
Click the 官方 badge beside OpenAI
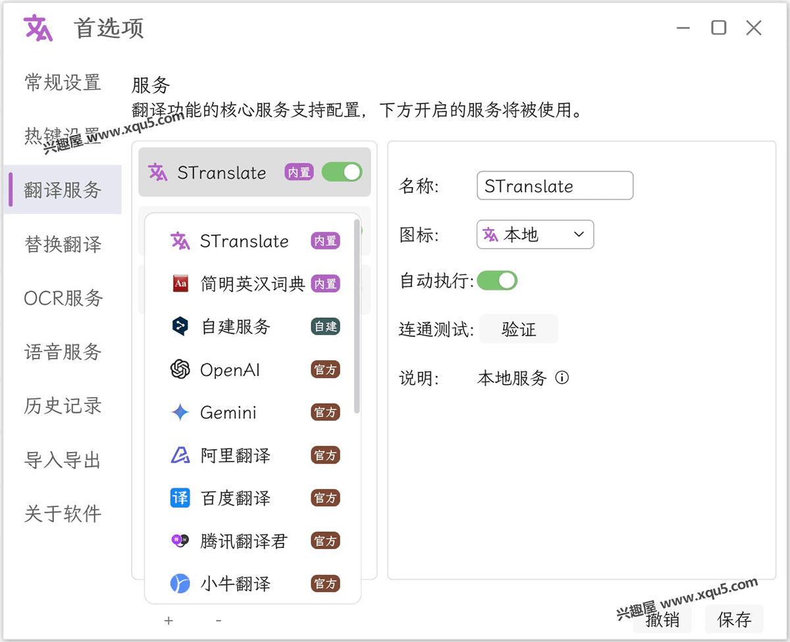point(325,369)
